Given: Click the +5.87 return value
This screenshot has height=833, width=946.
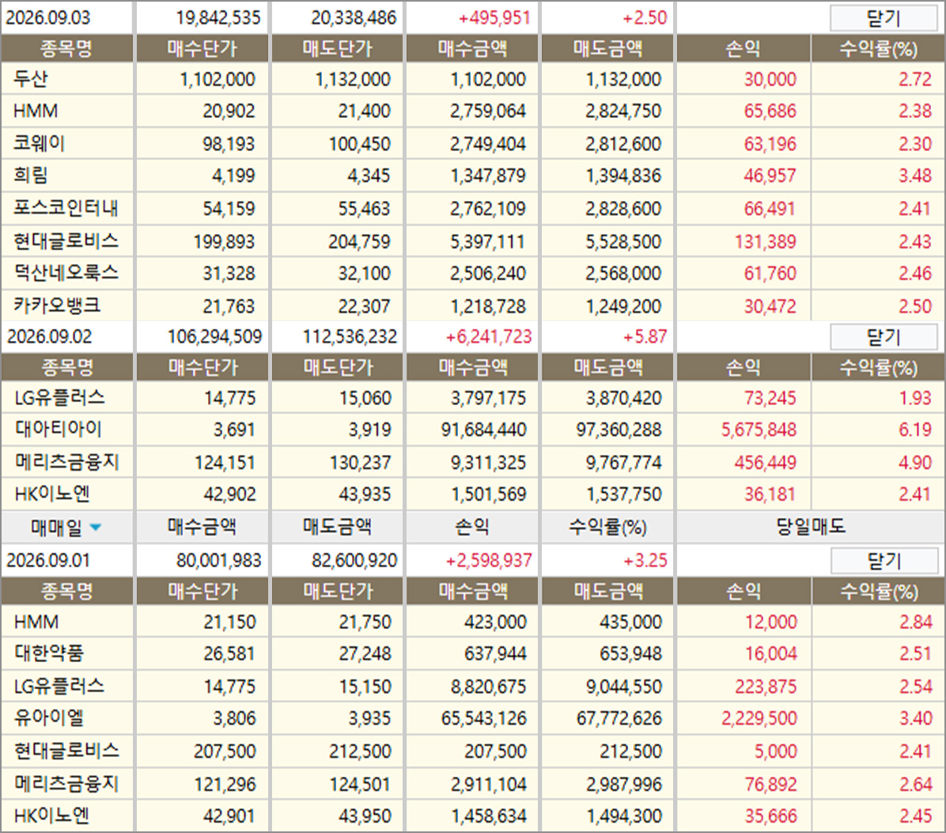Looking at the screenshot, I should coord(645,336).
